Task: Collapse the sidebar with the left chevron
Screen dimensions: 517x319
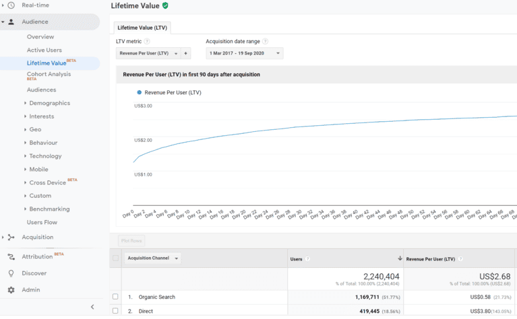Action: [x=92, y=307]
